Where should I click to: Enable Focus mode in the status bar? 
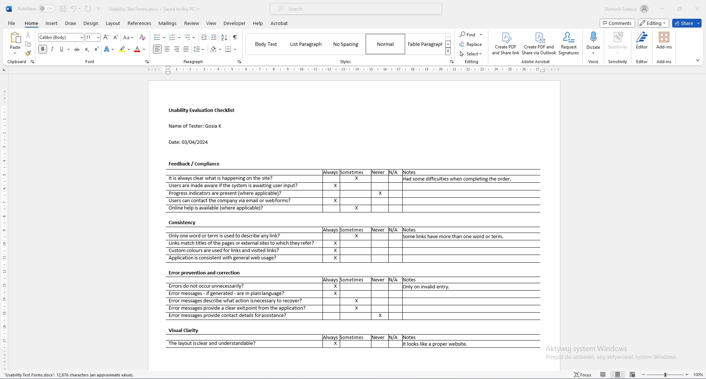[x=583, y=375]
